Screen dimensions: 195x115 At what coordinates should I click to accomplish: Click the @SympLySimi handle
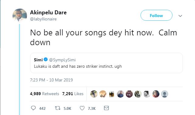pyautogui.click(x=62, y=60)
